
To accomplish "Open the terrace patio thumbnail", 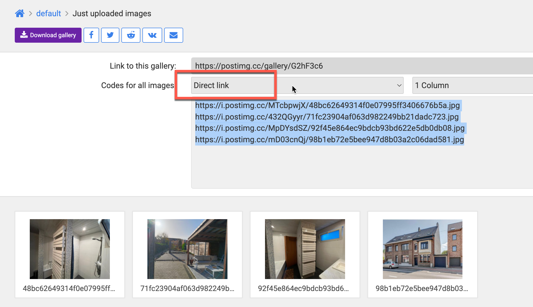I will pyautogui.click(x=187, y=249).
